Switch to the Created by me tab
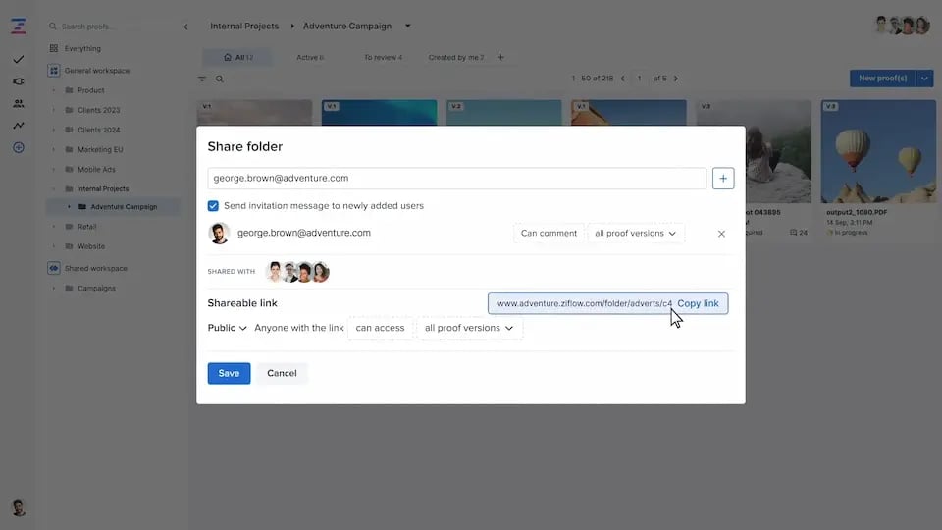Viewport: 942px width, 530px height. click(456, 57)
